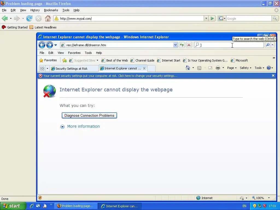Viewport: 280px width, 210px height.
Task: Open Microsoft favorite link
Action: click(239, 60)
